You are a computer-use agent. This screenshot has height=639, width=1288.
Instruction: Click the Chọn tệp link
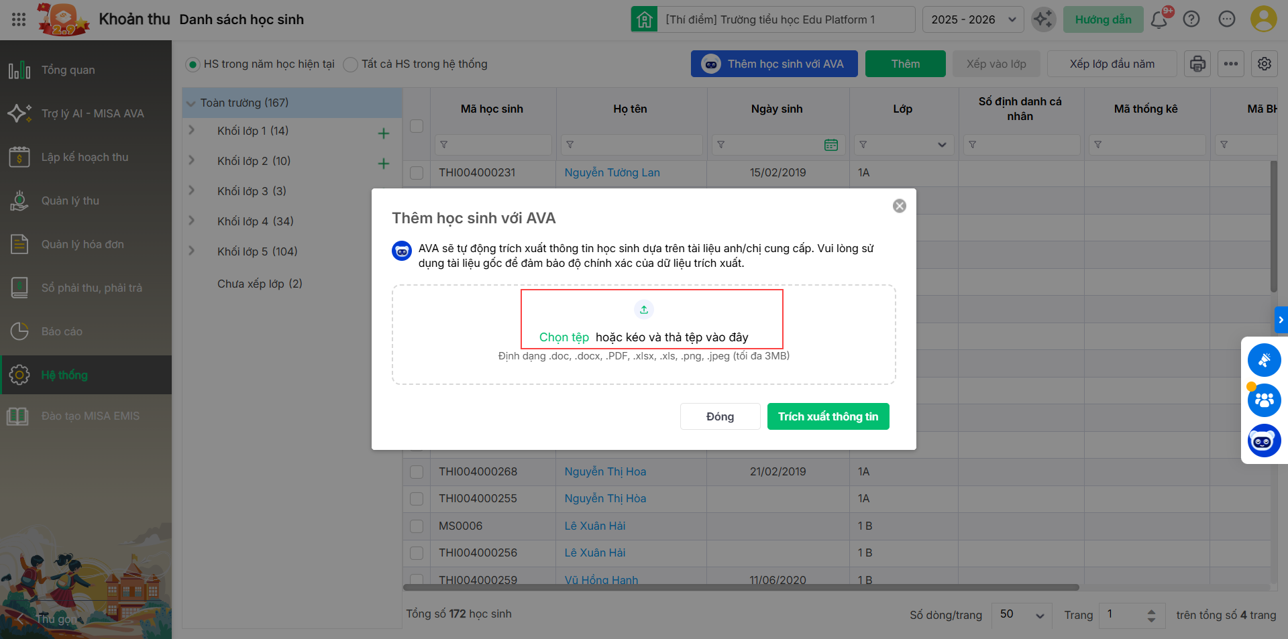(x=563, y=337)
